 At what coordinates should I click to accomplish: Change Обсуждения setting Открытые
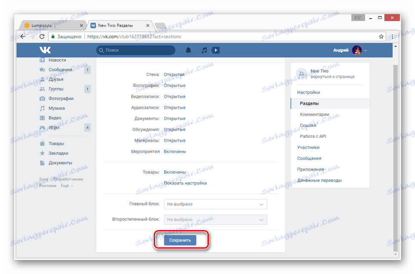click(175, 130)
